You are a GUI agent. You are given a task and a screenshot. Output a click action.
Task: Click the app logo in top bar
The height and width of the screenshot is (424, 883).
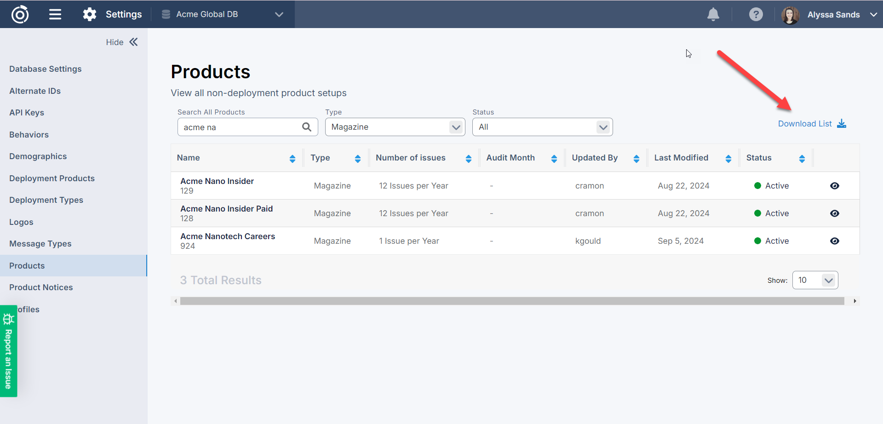[20, 14]
